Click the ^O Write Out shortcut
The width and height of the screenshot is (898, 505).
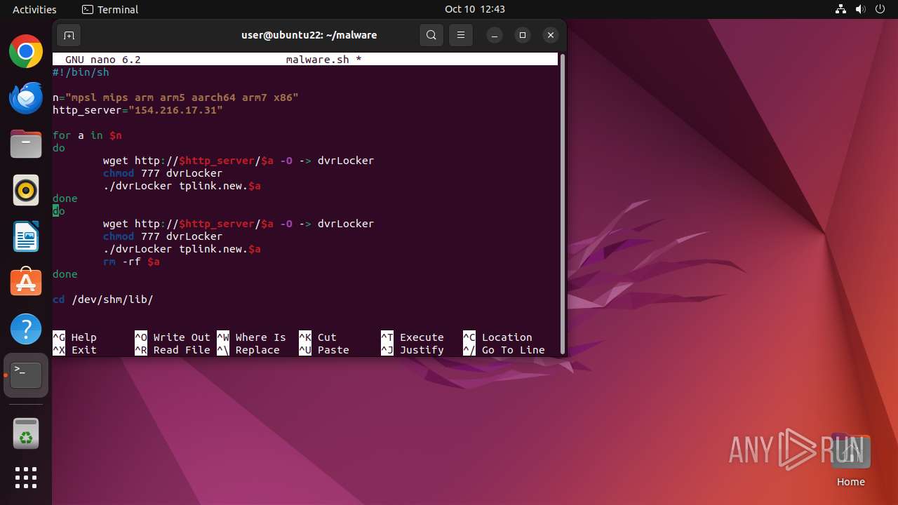173,337
